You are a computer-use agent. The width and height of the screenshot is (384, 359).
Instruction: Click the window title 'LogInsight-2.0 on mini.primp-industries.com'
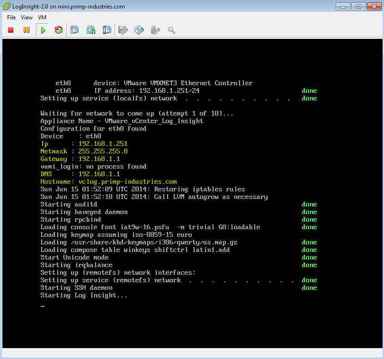[69, 7]
